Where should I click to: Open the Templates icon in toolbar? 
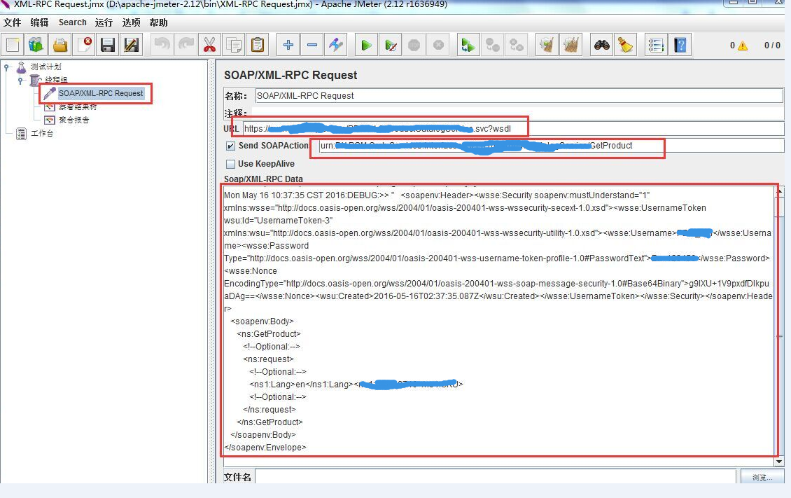[36, 46]
